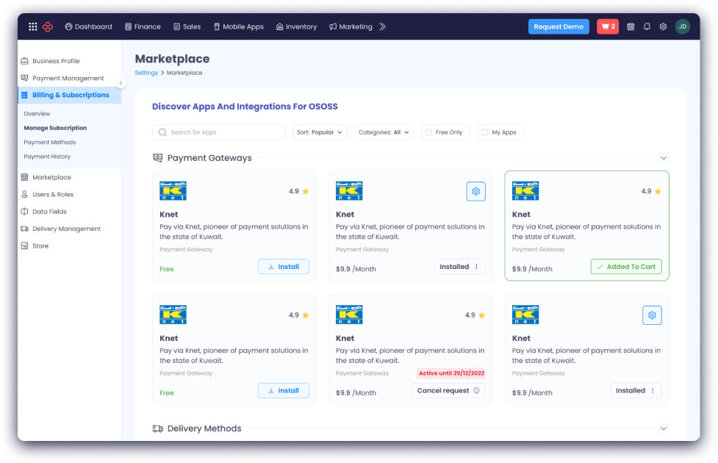Click the Request Demo button

coord(559,26)
